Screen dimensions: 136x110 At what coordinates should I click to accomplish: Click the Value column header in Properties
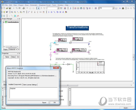[13, 57]
